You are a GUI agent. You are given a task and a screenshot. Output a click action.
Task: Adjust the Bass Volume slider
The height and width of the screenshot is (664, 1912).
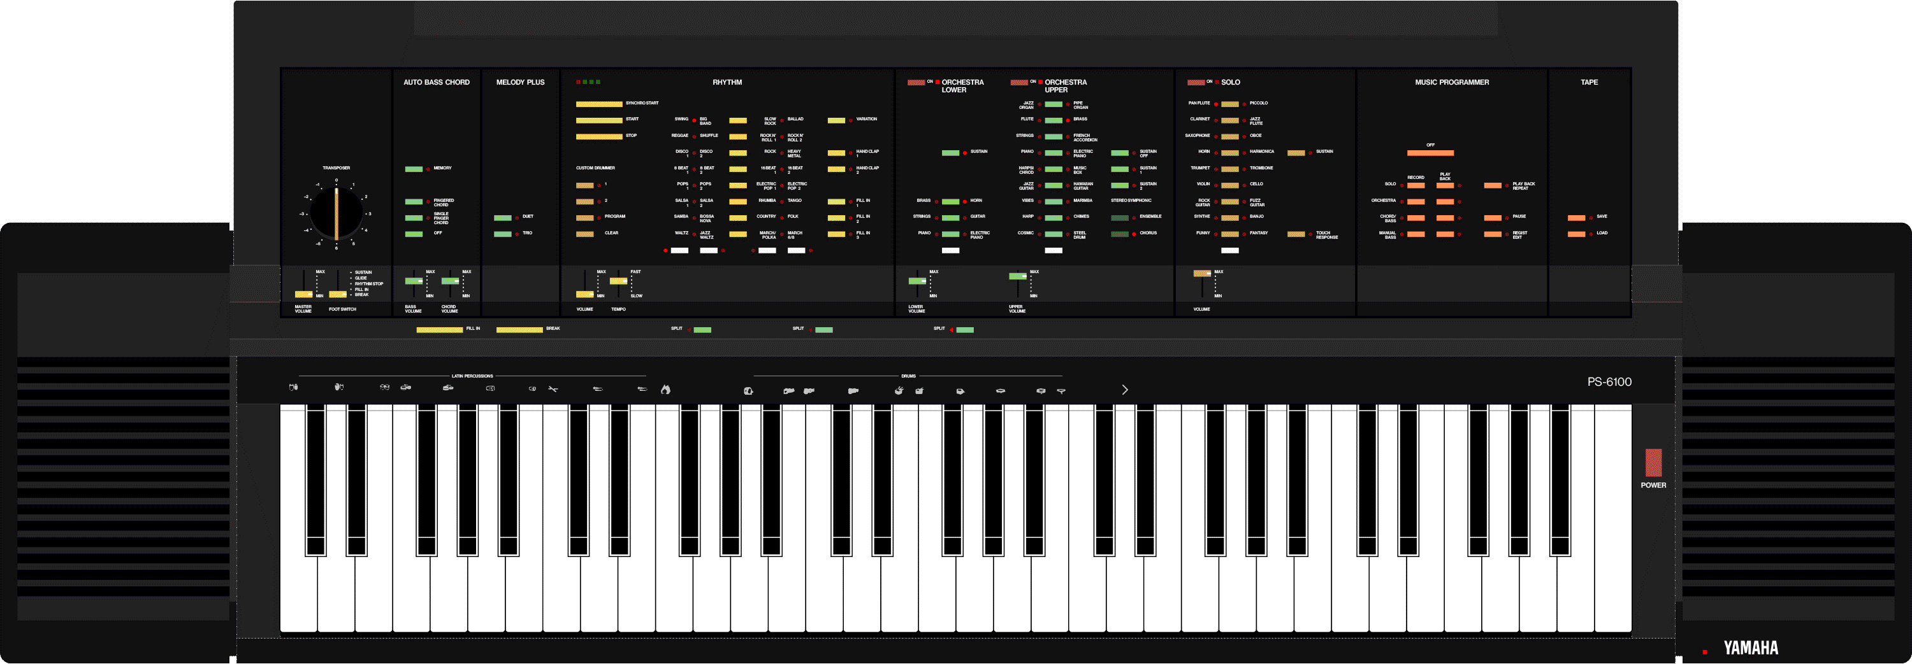pos(414,281)
